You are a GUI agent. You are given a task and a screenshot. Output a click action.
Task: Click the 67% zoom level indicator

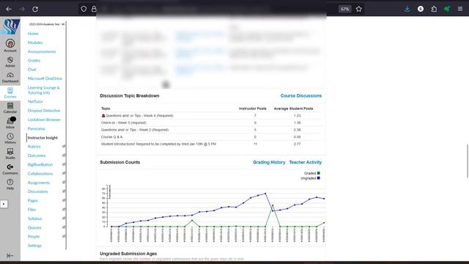coord(344,9)
